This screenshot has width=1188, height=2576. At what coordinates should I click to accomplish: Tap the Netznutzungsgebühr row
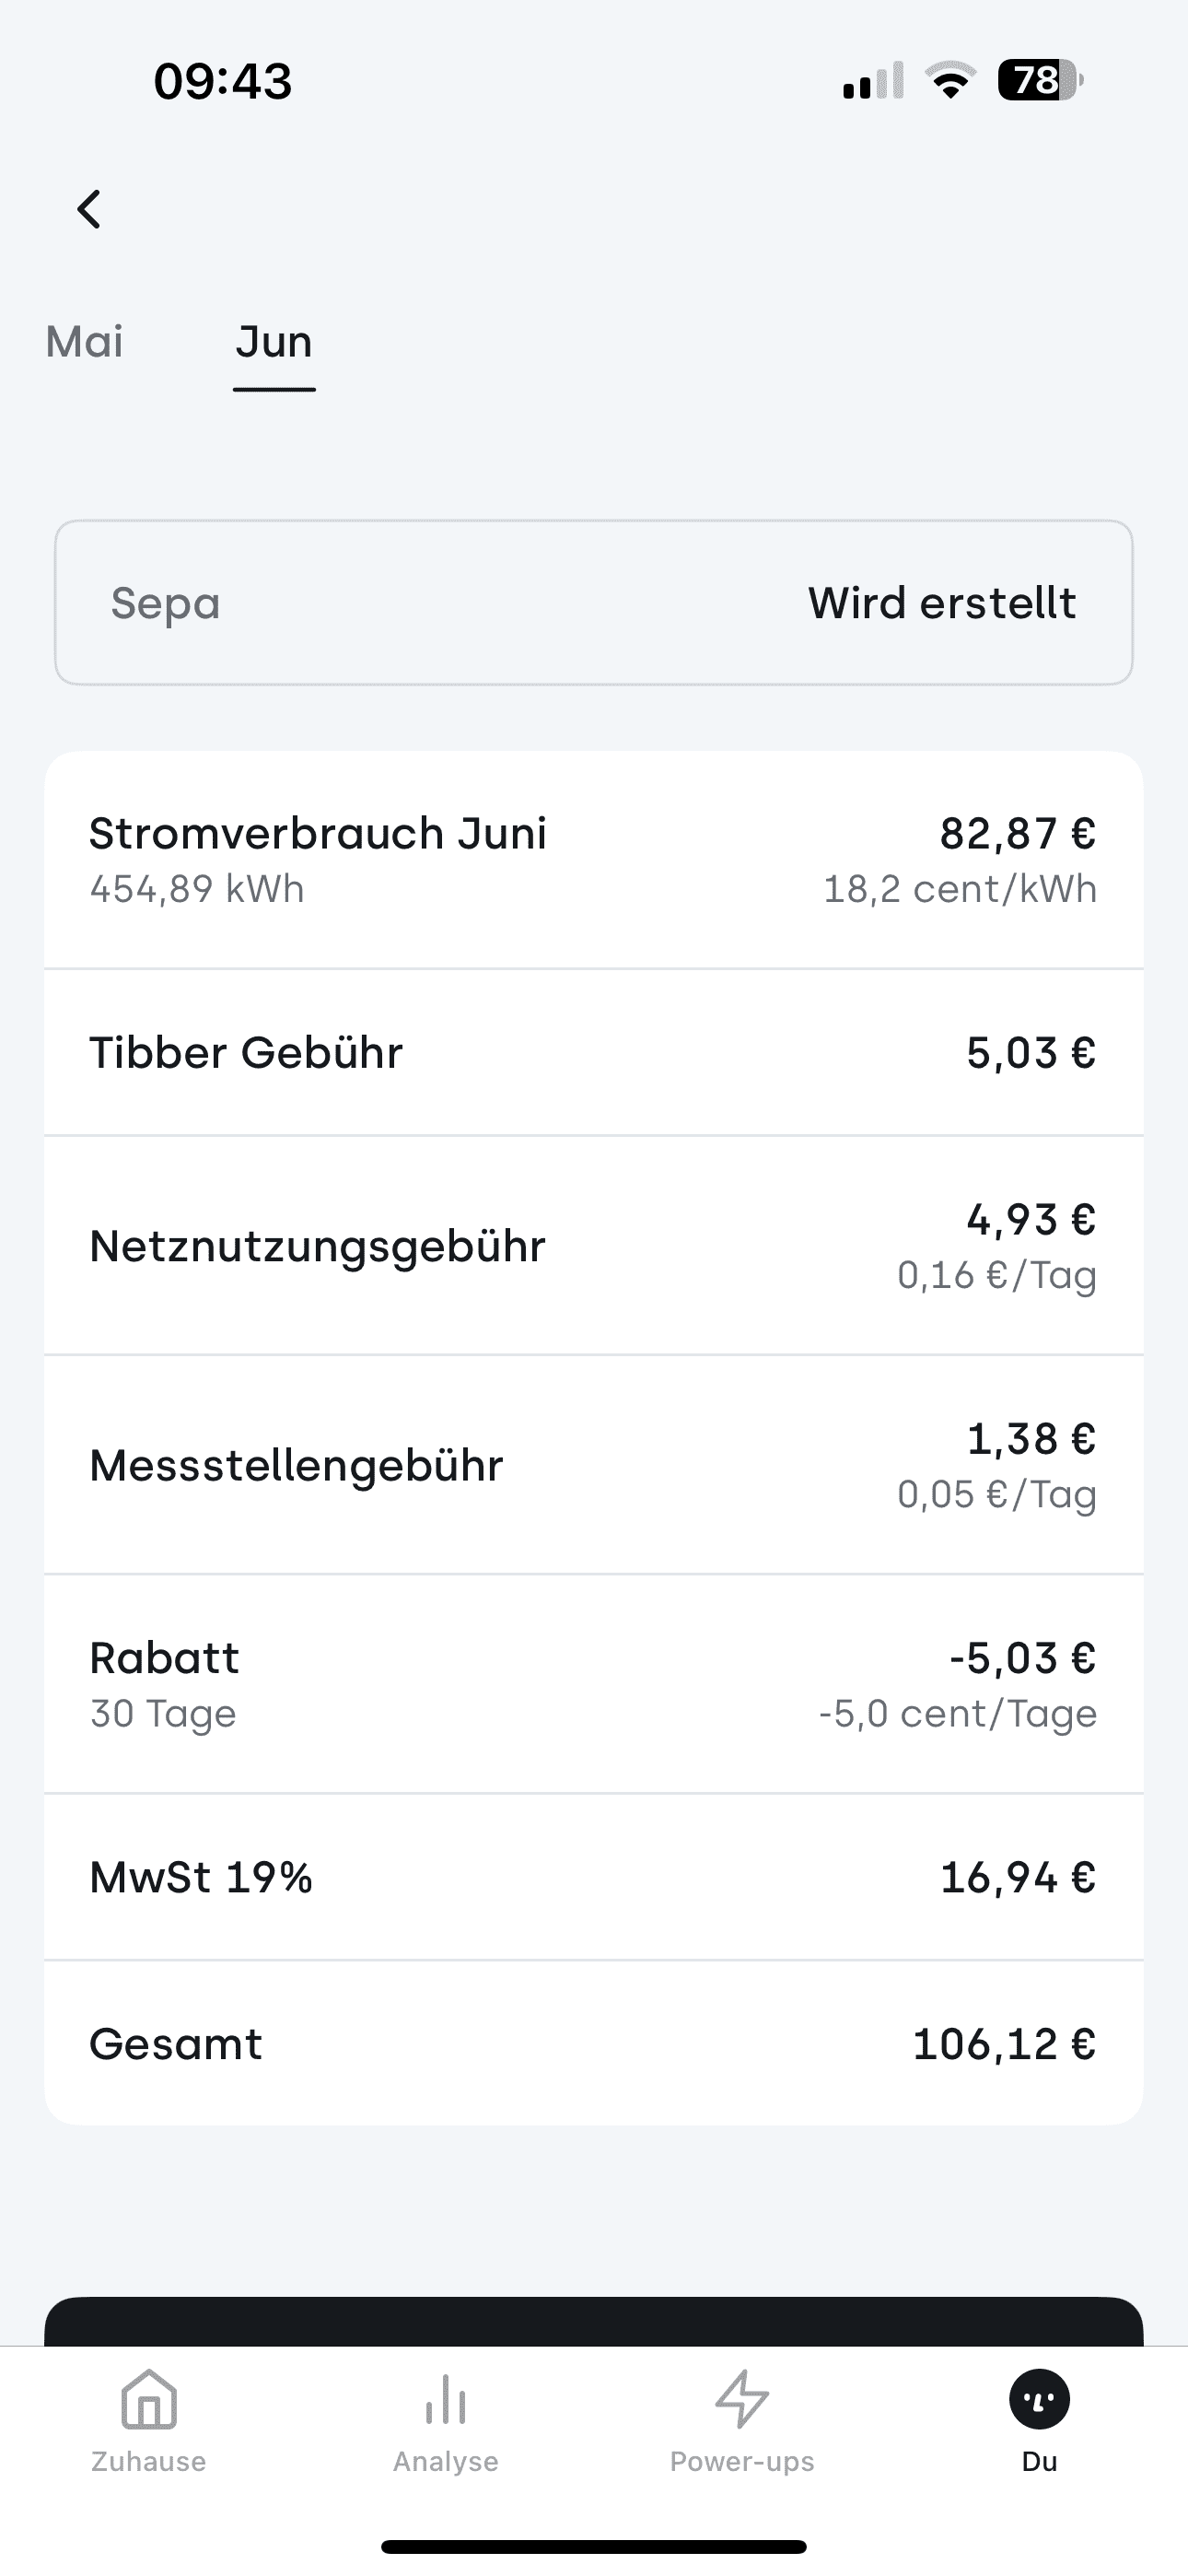[594, 1246]
